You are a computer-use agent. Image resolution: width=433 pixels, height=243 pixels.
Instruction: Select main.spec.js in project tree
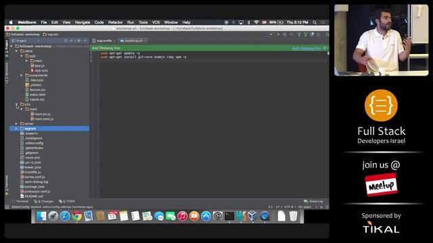point(42,119)
